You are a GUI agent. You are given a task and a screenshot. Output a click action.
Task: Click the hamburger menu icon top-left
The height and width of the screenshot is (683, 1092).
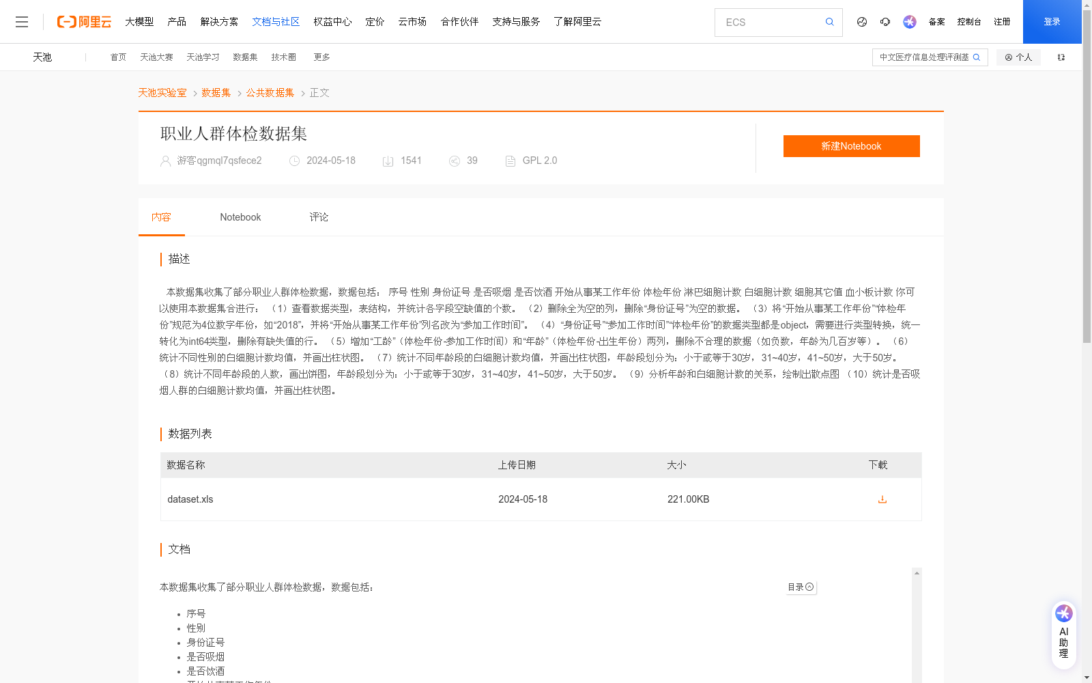click(22, 21)
